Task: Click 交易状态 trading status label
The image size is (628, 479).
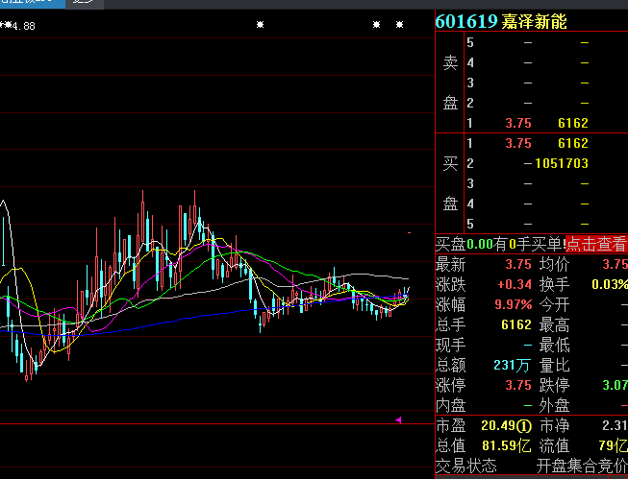Action: tap(466, 467)
